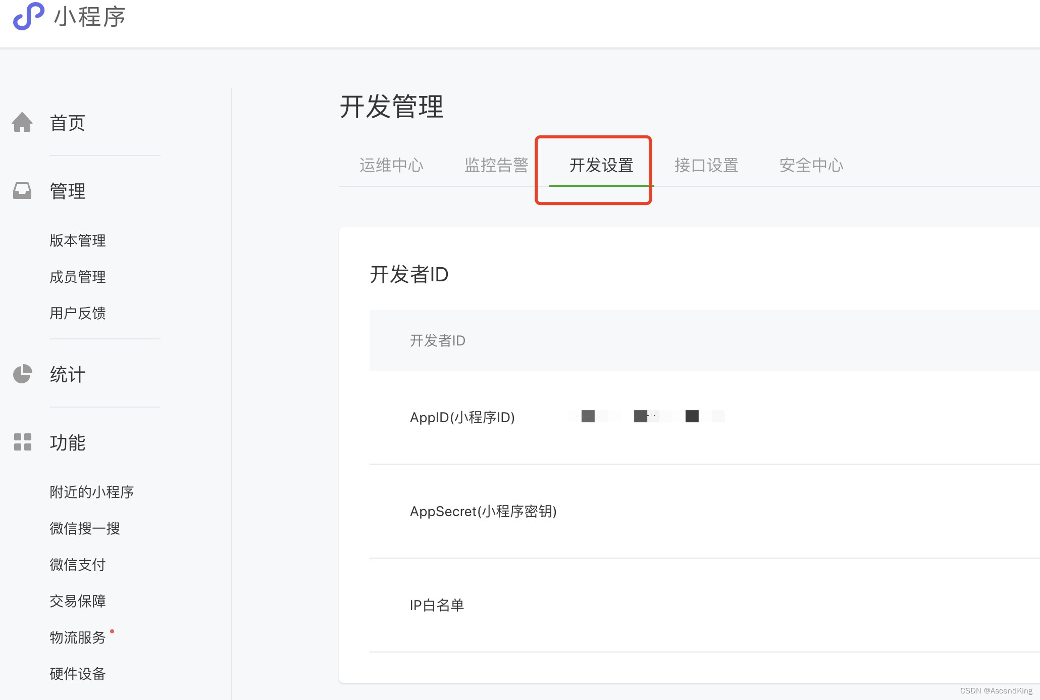Open 版本管理 in the sidebar

click(x=78, y=240)
